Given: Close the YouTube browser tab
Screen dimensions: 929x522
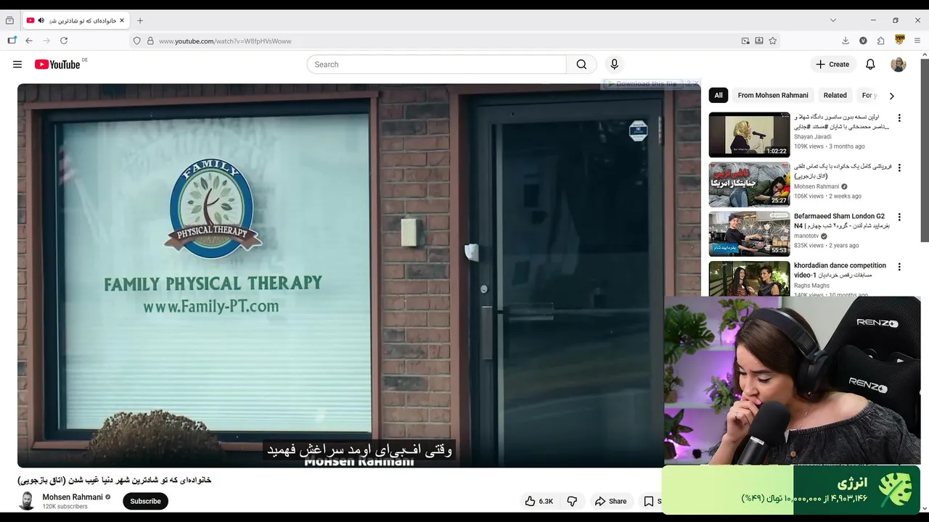Looking at the screenshot, I should pyautogui.click(x=122, y=20).
